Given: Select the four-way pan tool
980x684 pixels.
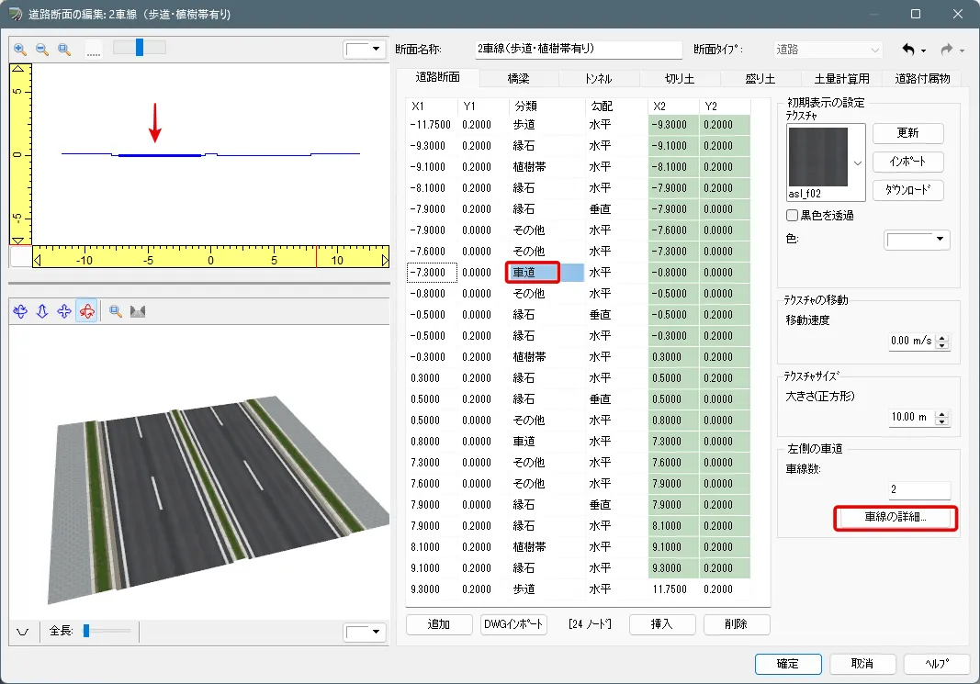Looking at the screenshot, I should tap(64, 311).
